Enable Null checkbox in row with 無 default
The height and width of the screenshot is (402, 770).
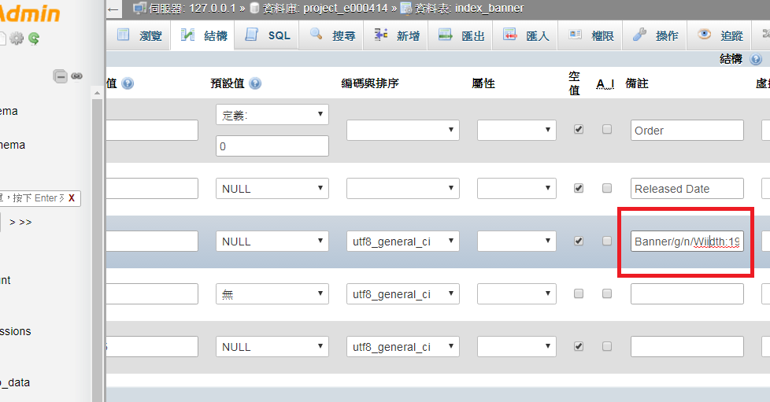point(579,293)
